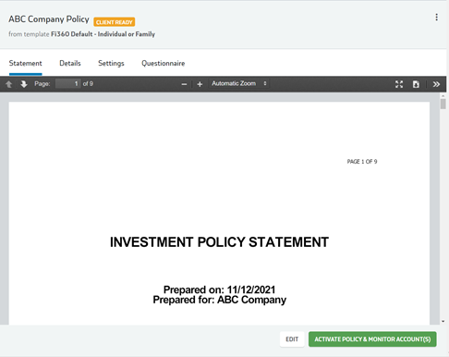This screenshot has width=449, height=357.
Task: Click the Client Ready status badge
Action: click(115, 22)
